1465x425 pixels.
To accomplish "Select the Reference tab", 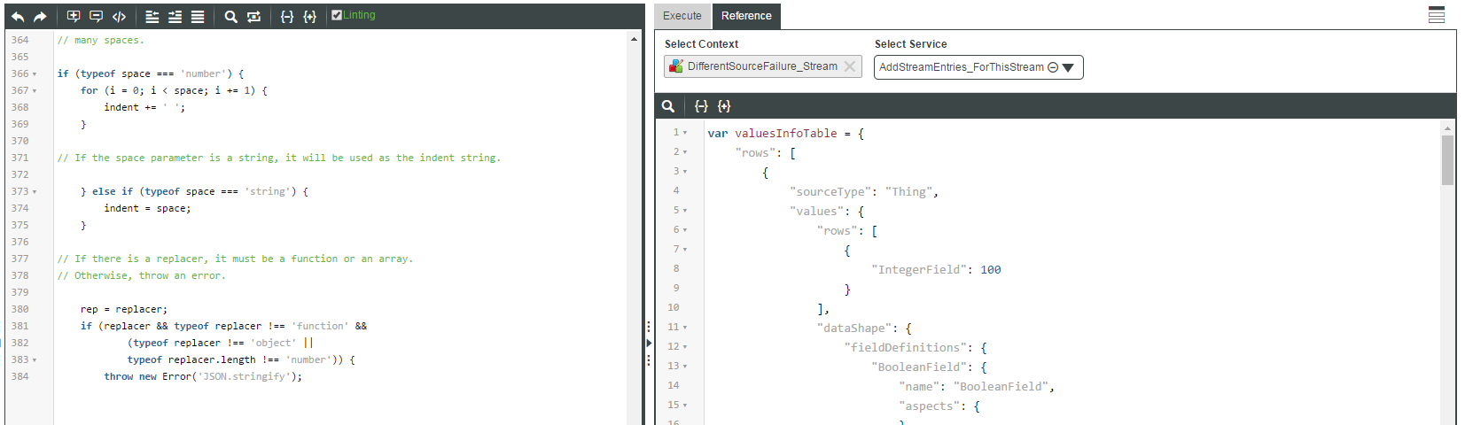I will 746,16.
